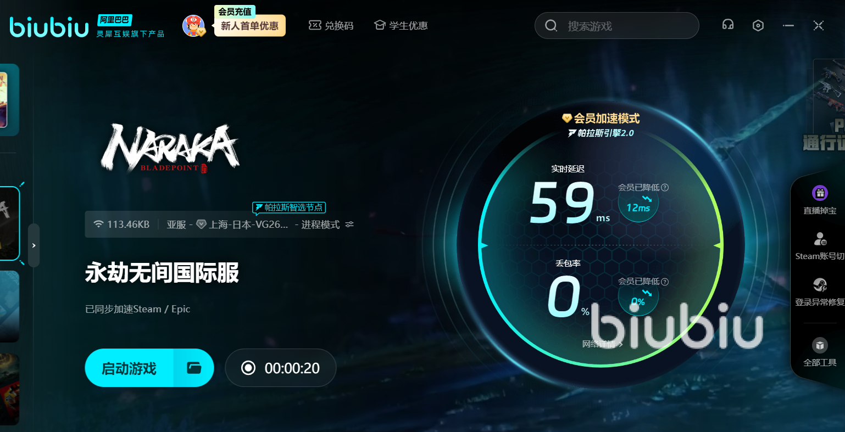Select the topmost game thumbnail in sidebar
The image size is (845, 432).
pos(9,100)
